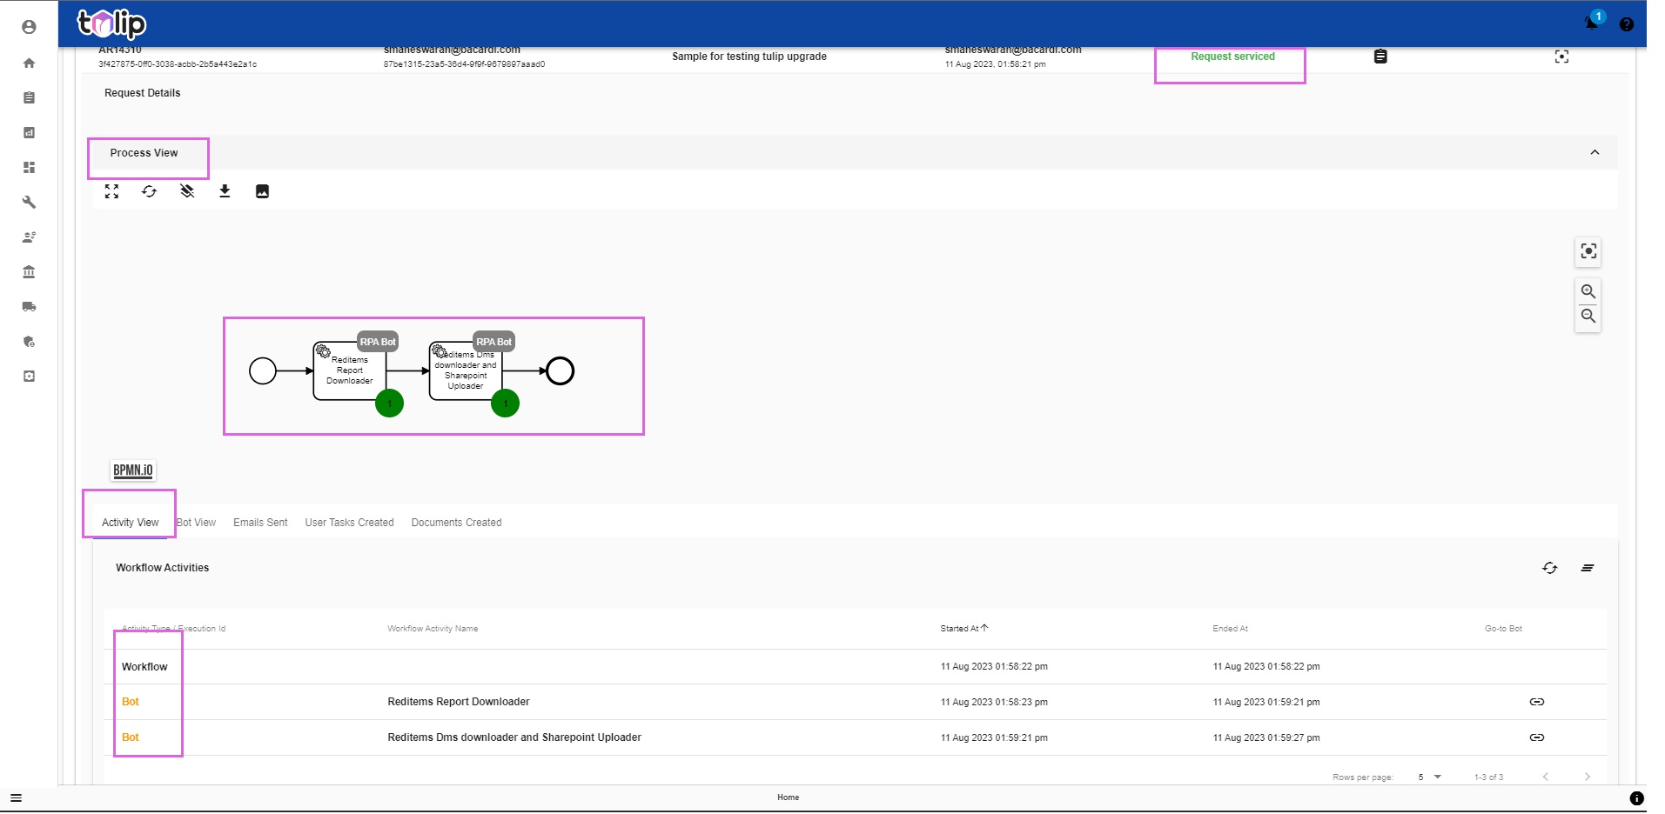Screen dimensions: 1665x814
Task: Open go-to-bot link for Sharepoint Uploader row
Action: click(x=1537, y=737)
